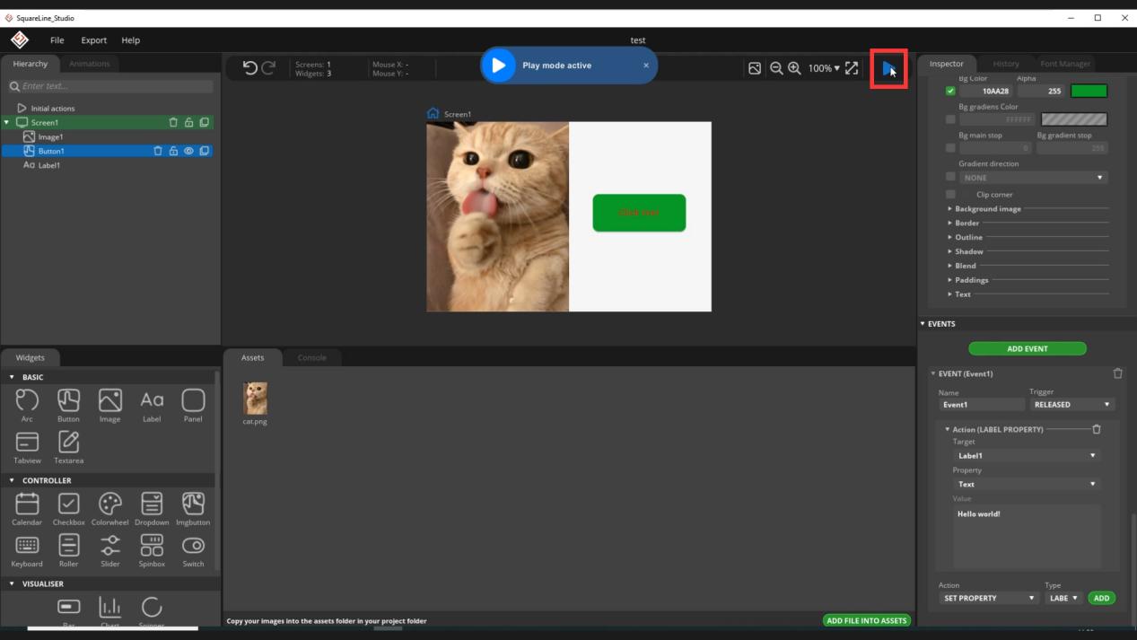Viewport: 1137px width, 640px height.
Task: Open the Export menu
Action: 94,40
